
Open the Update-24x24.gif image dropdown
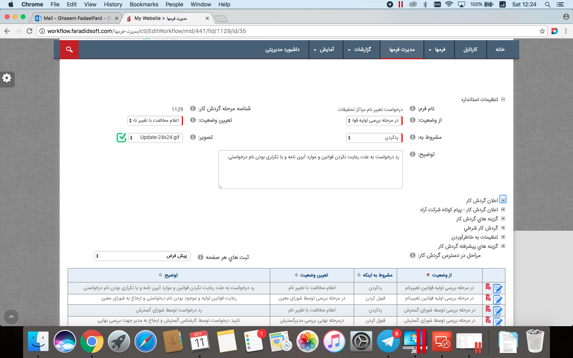(x=155, y=138)
